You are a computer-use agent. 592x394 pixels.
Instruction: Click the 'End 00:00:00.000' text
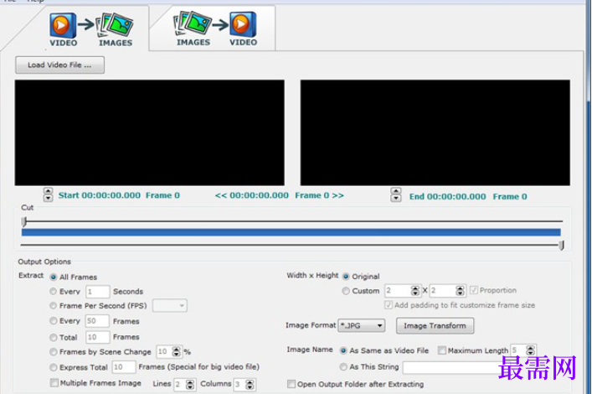[447, 197]
